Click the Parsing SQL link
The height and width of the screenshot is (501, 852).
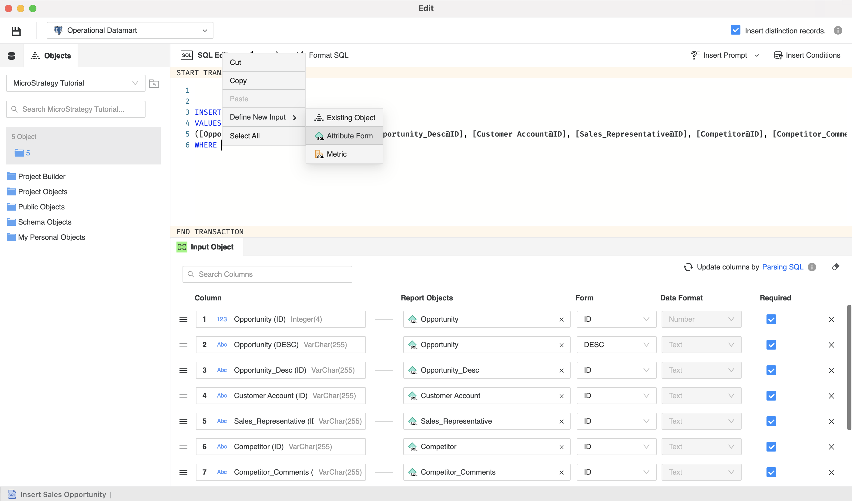[782, 267]
